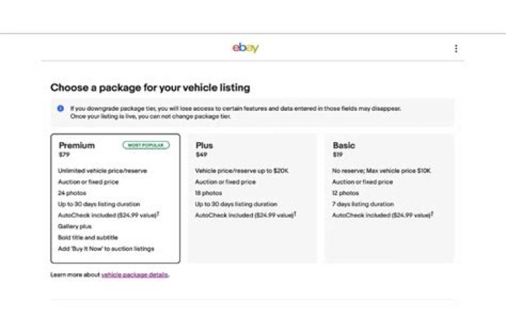Click 'Bold title and subtitle' feature
The image size is (506, 333).
point(88,237)
